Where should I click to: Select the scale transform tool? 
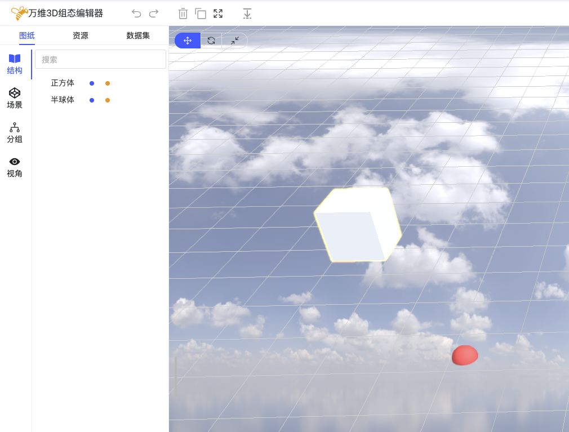(x=234, y=41)
